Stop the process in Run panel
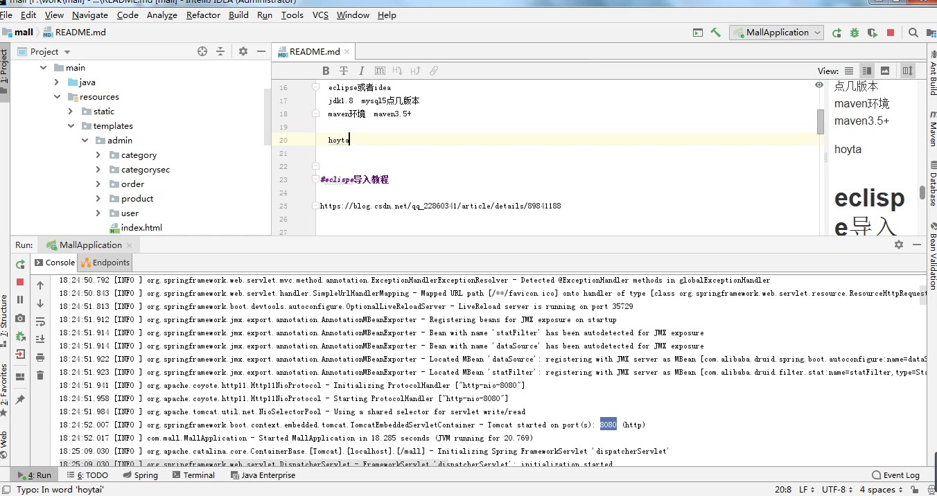 [20, 282]
